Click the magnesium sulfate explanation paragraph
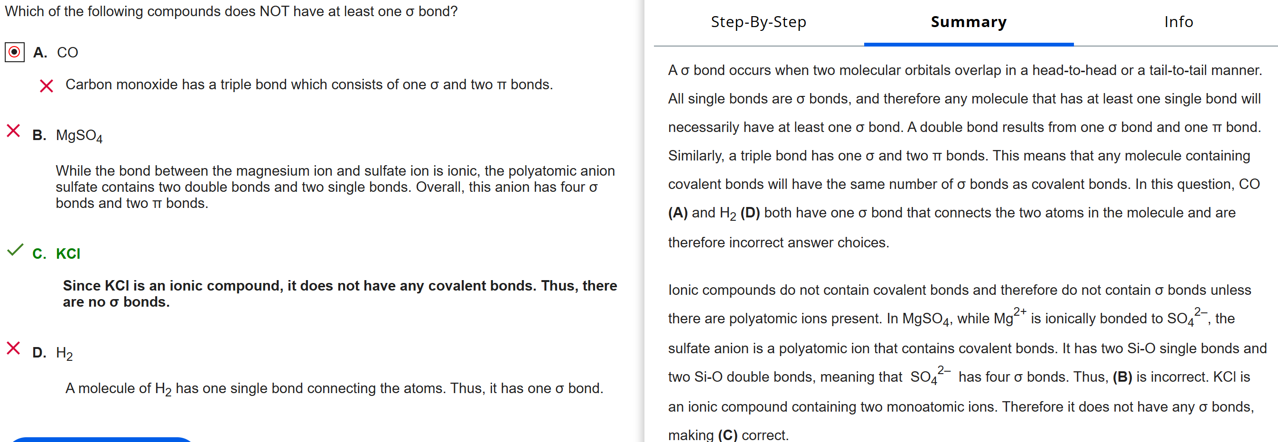Viewport: 1278px width, 442px height. point(335,187)
